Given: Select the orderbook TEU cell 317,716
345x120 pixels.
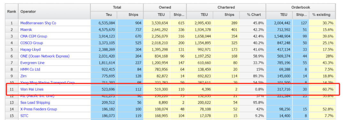Looking at the screenshot, I should coord(280,89).
